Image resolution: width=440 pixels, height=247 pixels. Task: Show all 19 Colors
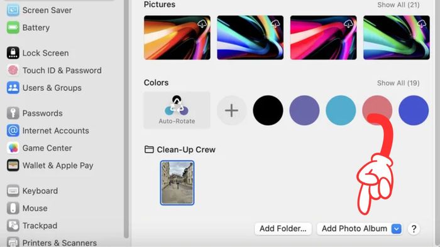coord(398,83)
